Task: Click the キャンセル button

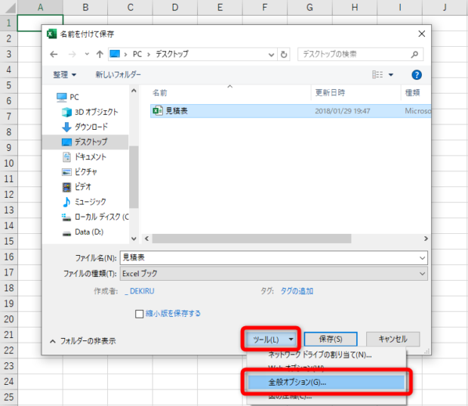Action: (x=393, y=339)
